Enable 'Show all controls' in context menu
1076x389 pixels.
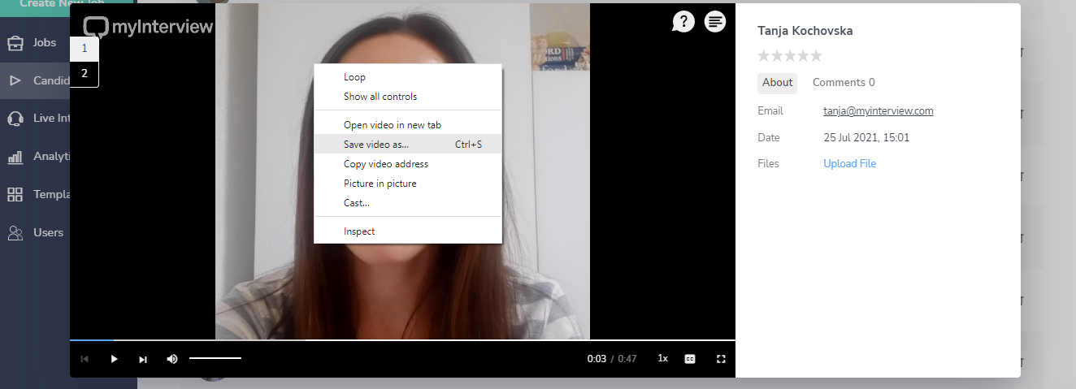380,97
